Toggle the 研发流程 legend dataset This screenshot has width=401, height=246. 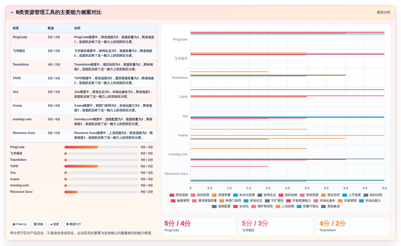click(179, 195)
